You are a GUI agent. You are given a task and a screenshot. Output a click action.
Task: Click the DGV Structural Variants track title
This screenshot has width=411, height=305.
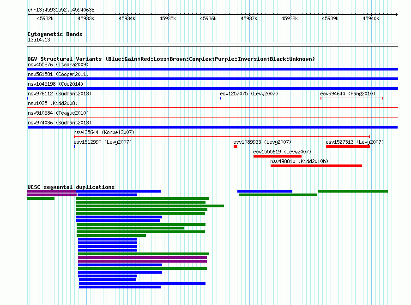[171, 59]
